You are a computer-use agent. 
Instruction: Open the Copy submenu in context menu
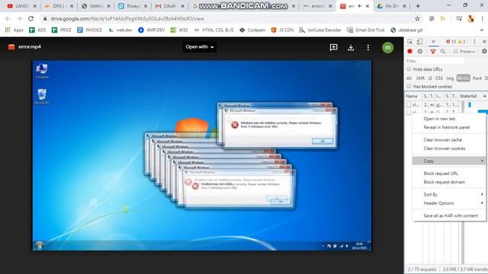pos(449,161)
